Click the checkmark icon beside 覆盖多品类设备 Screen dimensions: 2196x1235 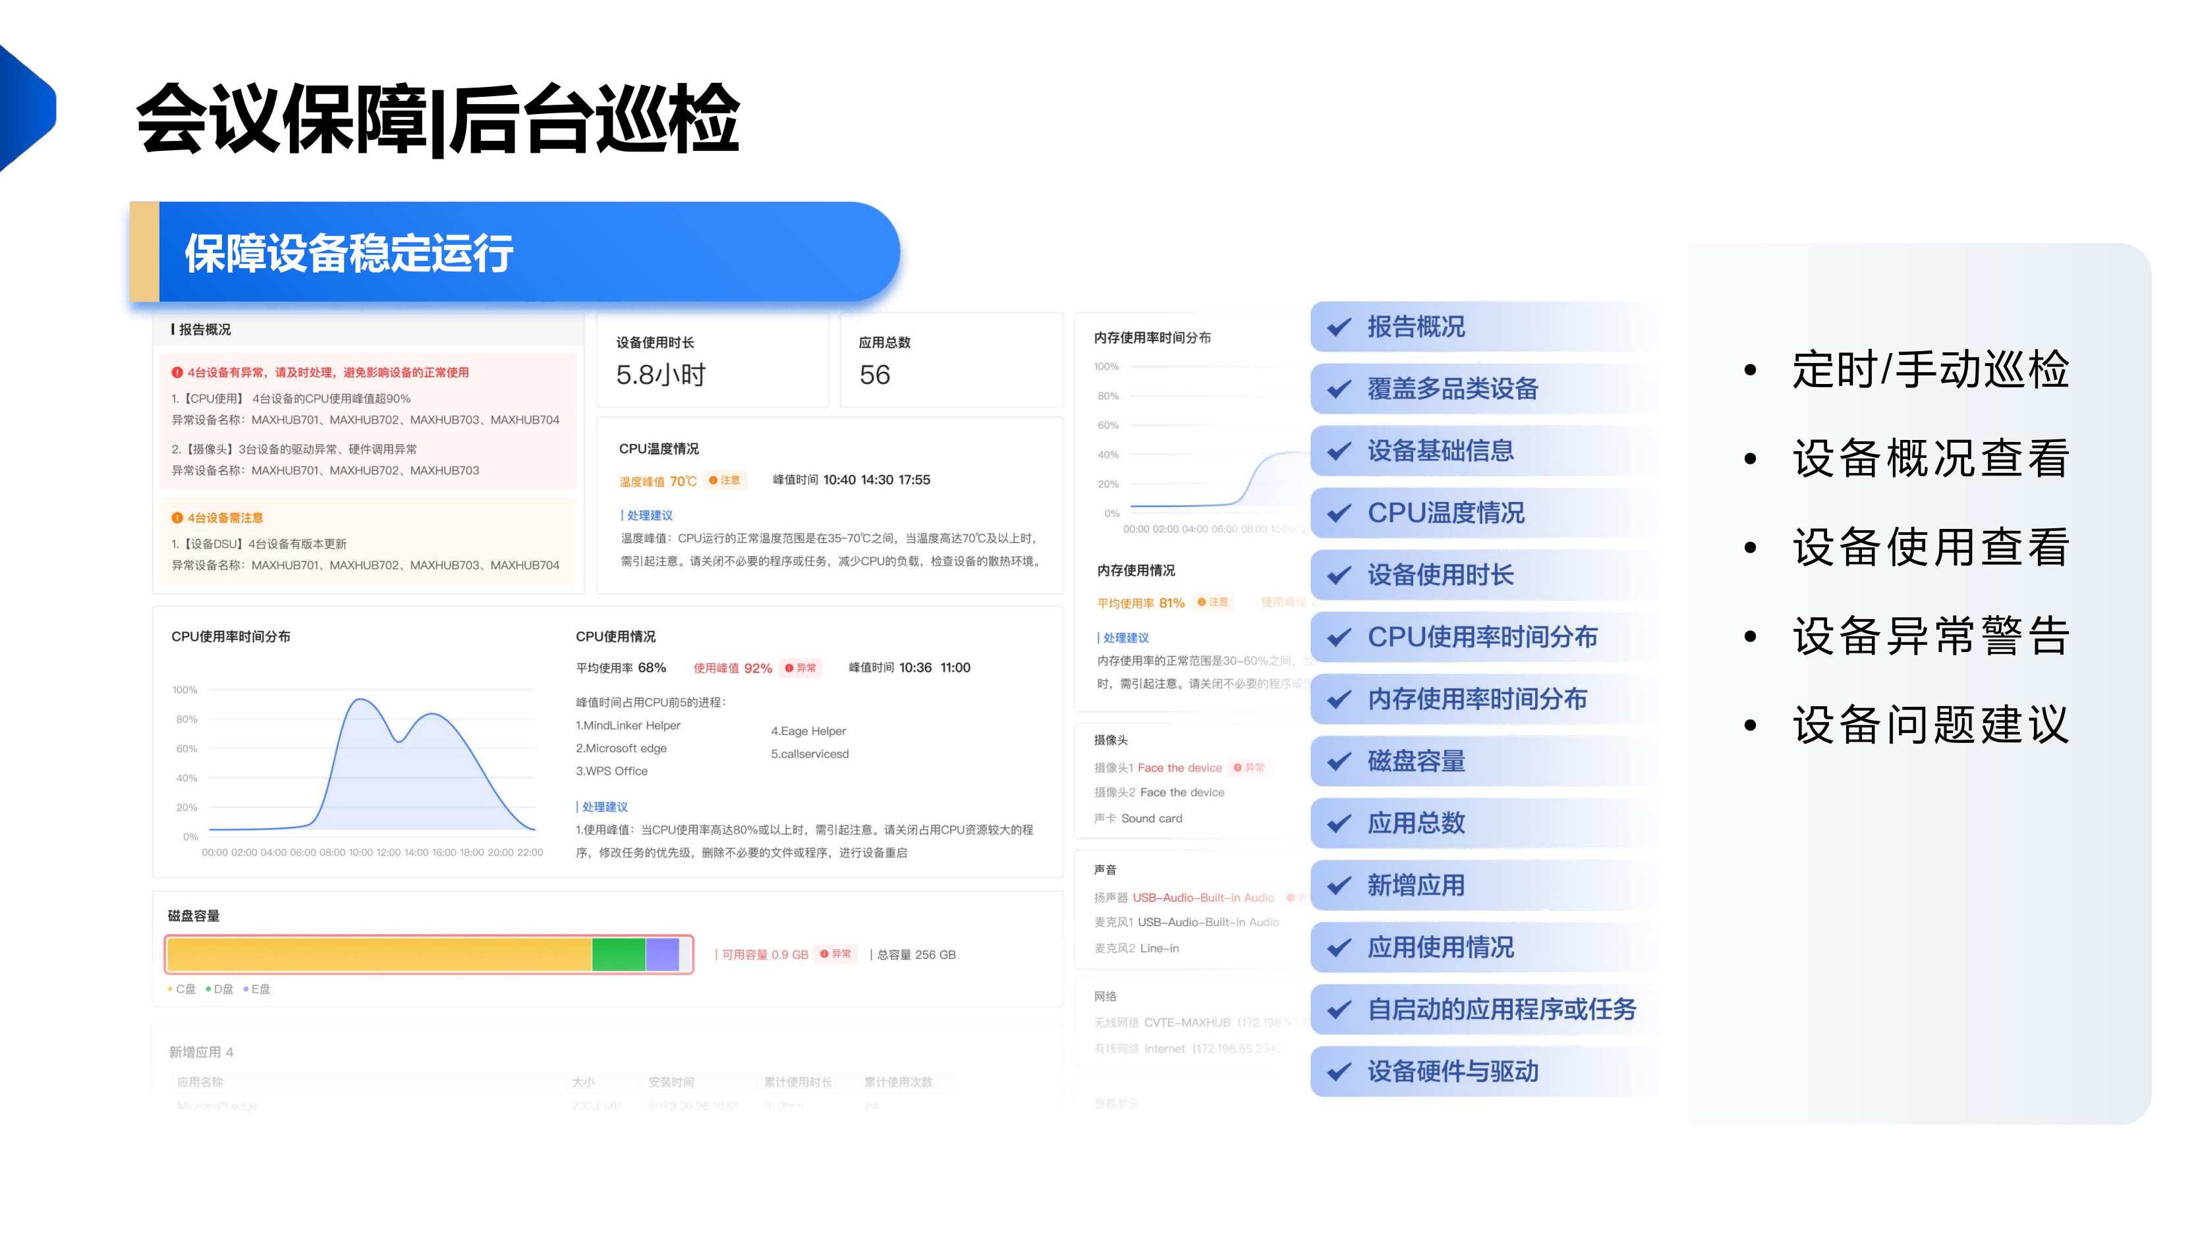pyautogui.click(x=1339, y=389)
